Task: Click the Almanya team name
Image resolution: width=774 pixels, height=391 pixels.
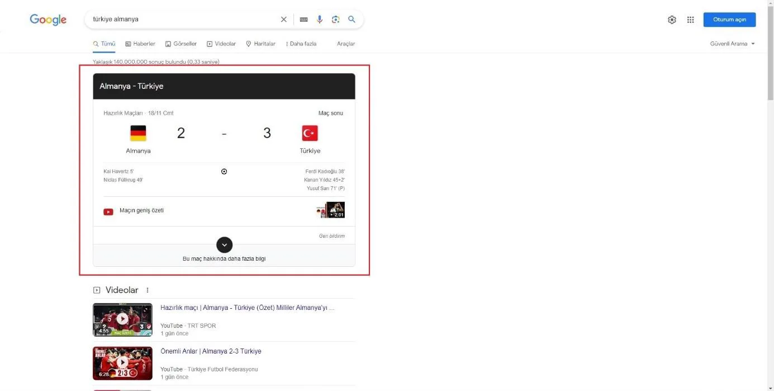Action: pos(138,151)
